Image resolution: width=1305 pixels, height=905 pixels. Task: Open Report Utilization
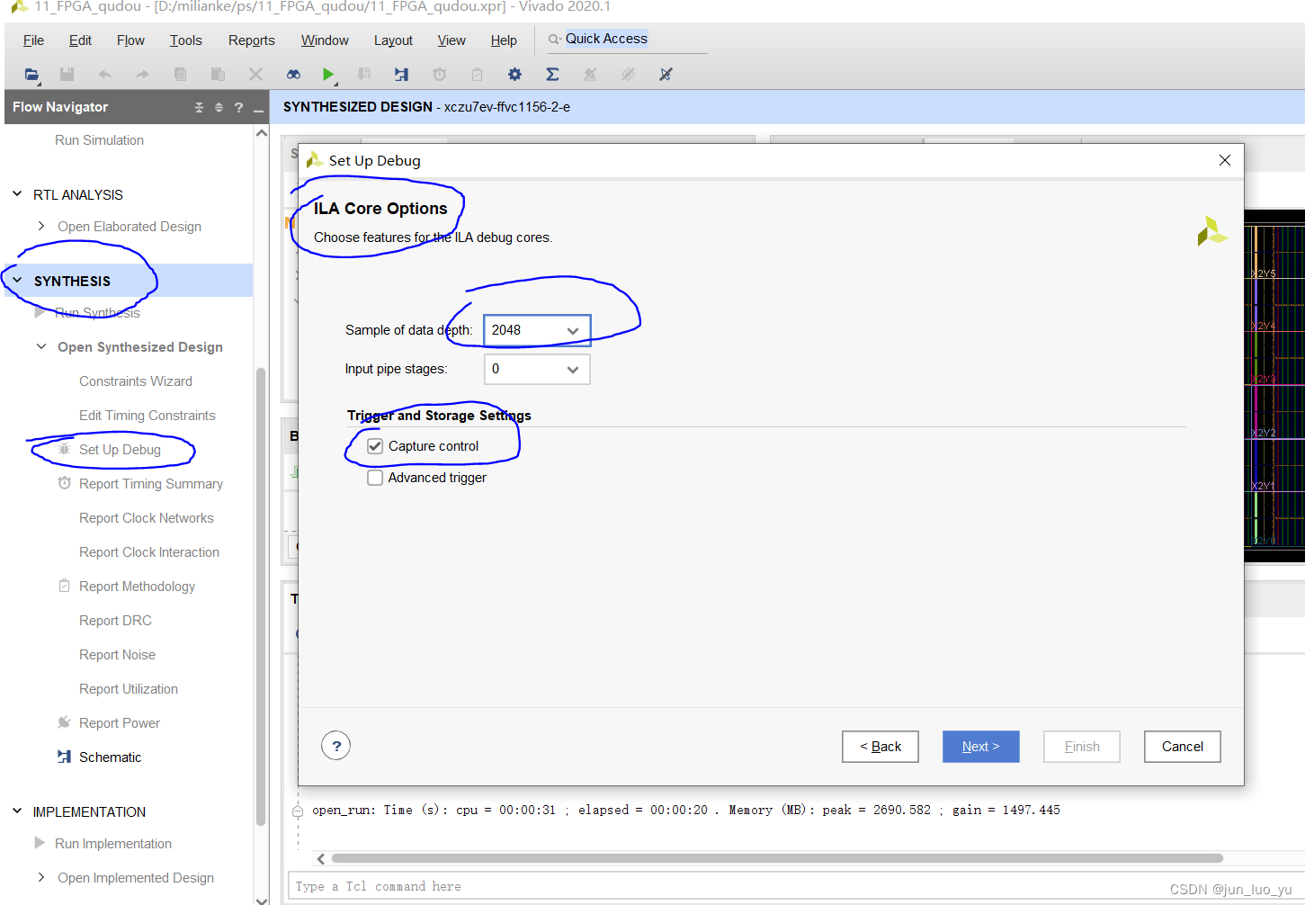click(x=129, y=689)
